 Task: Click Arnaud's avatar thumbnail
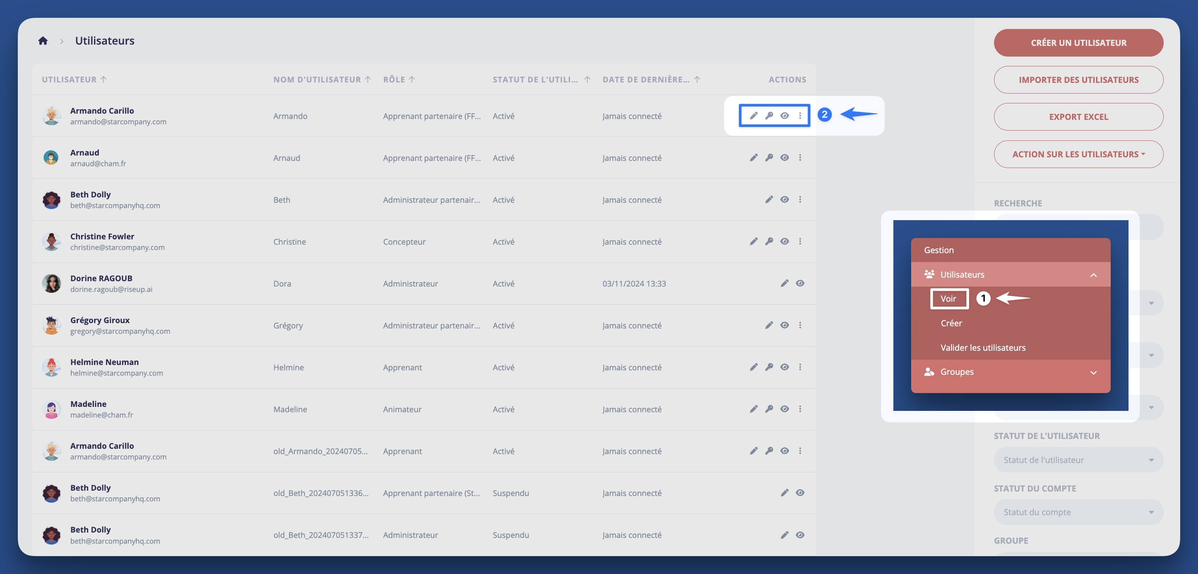[x=51, y=158]
